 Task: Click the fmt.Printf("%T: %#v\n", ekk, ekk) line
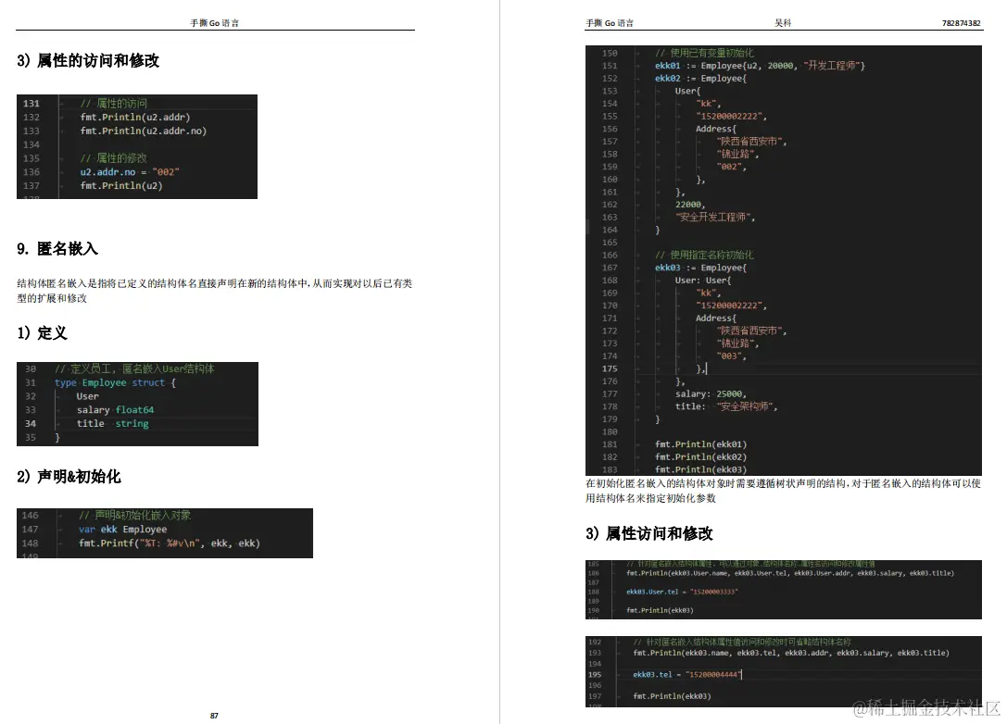(x=169, y=543)
